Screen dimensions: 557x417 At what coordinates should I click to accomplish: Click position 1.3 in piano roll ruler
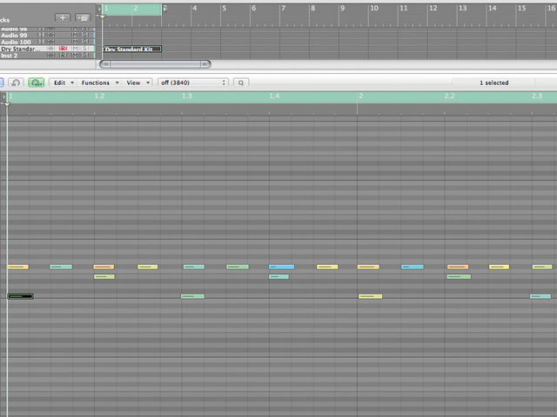[187, 96]
